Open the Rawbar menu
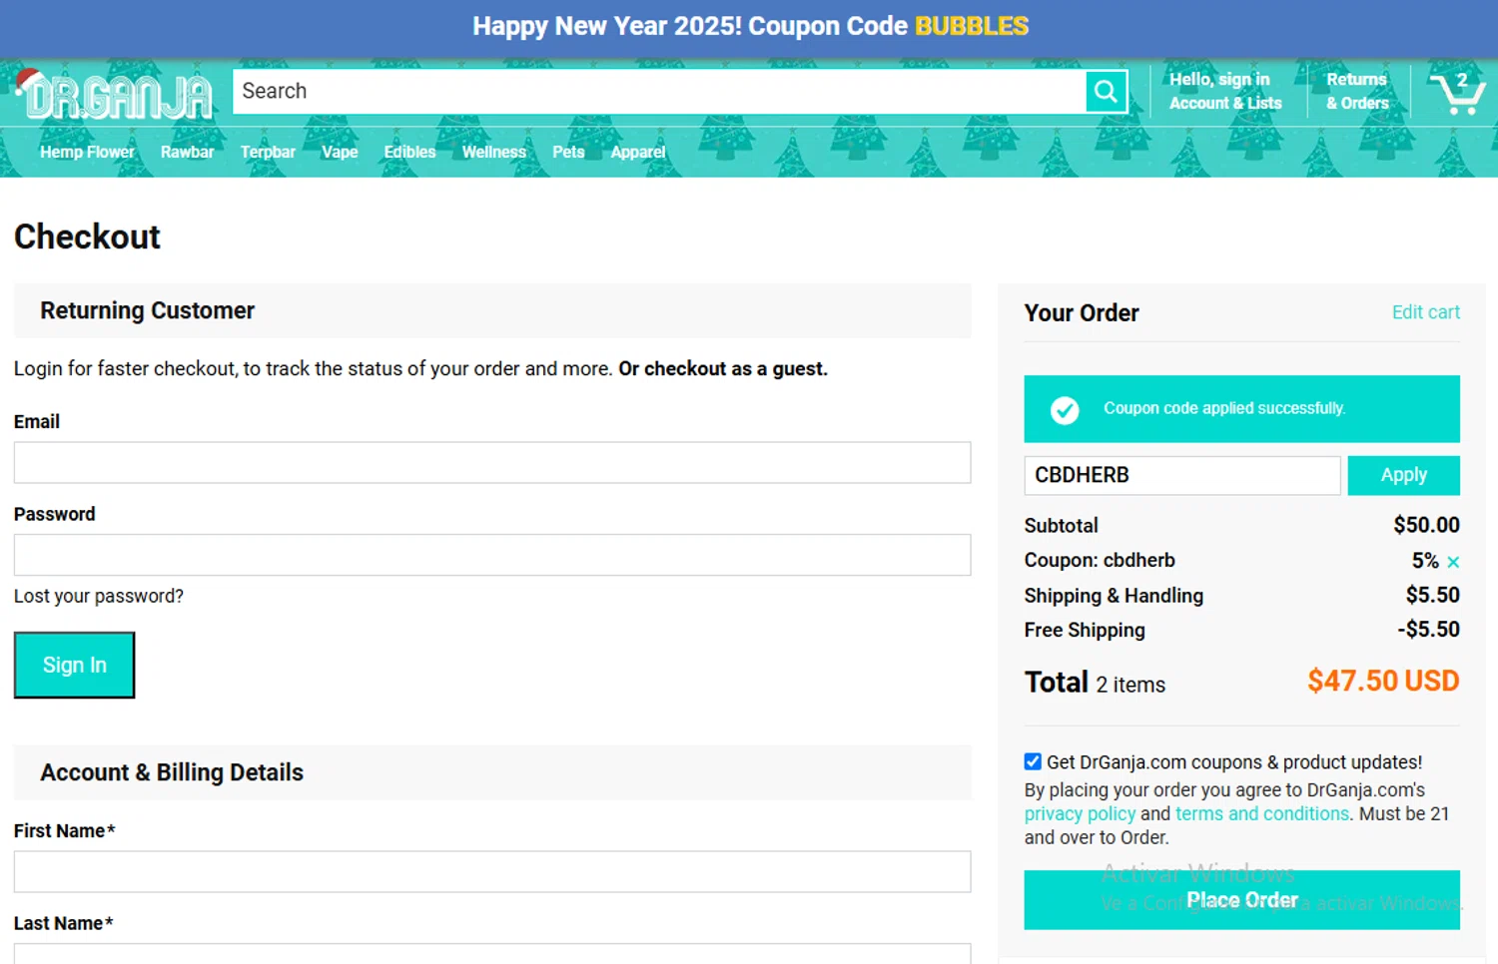The width and height of the screenshot is (1498, 964). coord(187,152)
